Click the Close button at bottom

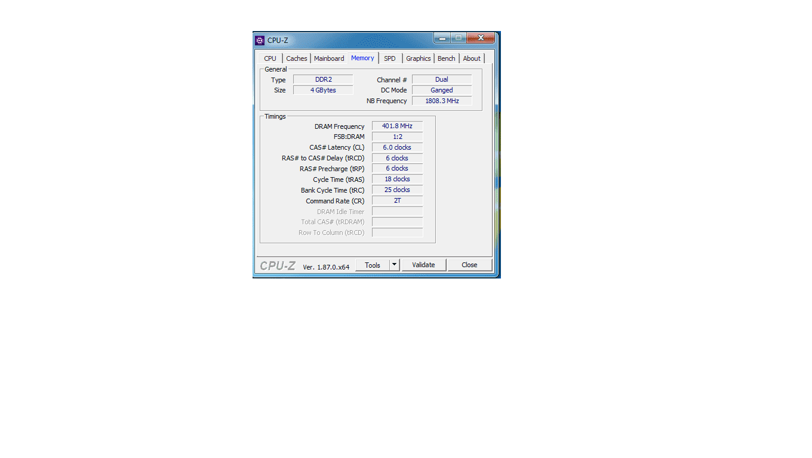coord(469,265)
